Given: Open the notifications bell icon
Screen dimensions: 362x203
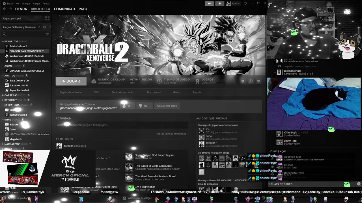Looking at the screenshot, I should 220,3.
